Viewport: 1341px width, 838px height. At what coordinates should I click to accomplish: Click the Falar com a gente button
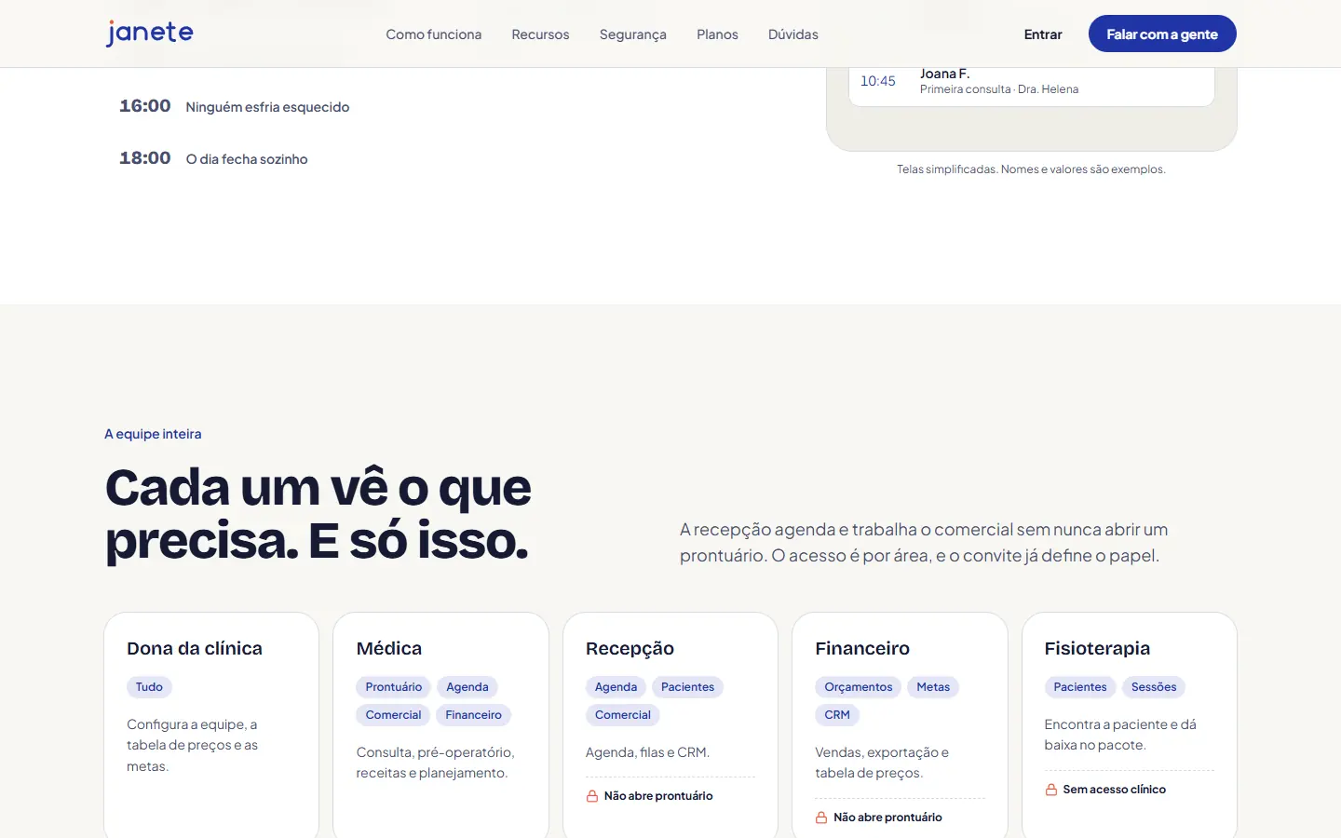[x=1162, y=34]
